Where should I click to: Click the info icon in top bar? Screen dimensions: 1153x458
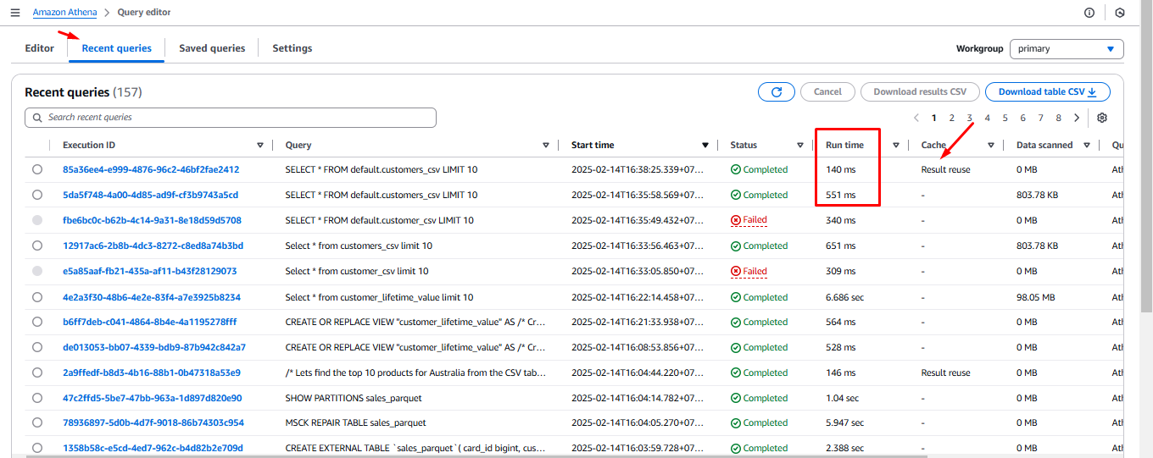tap(1089, 13)
